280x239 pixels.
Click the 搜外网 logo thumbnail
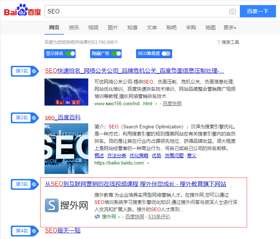point(66,205)
